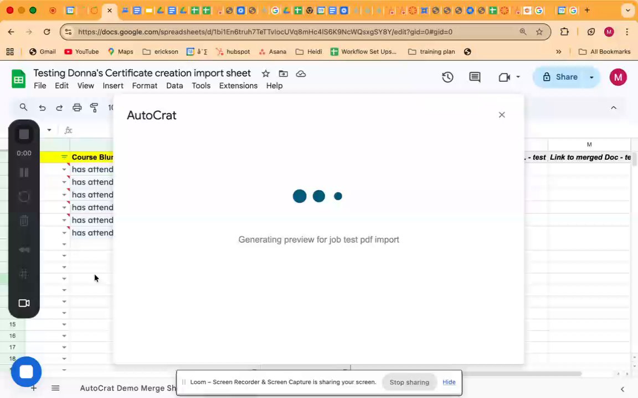Open dropdown beside first has attend row
This screenshot has width=638, height=398.
[64, 169]
